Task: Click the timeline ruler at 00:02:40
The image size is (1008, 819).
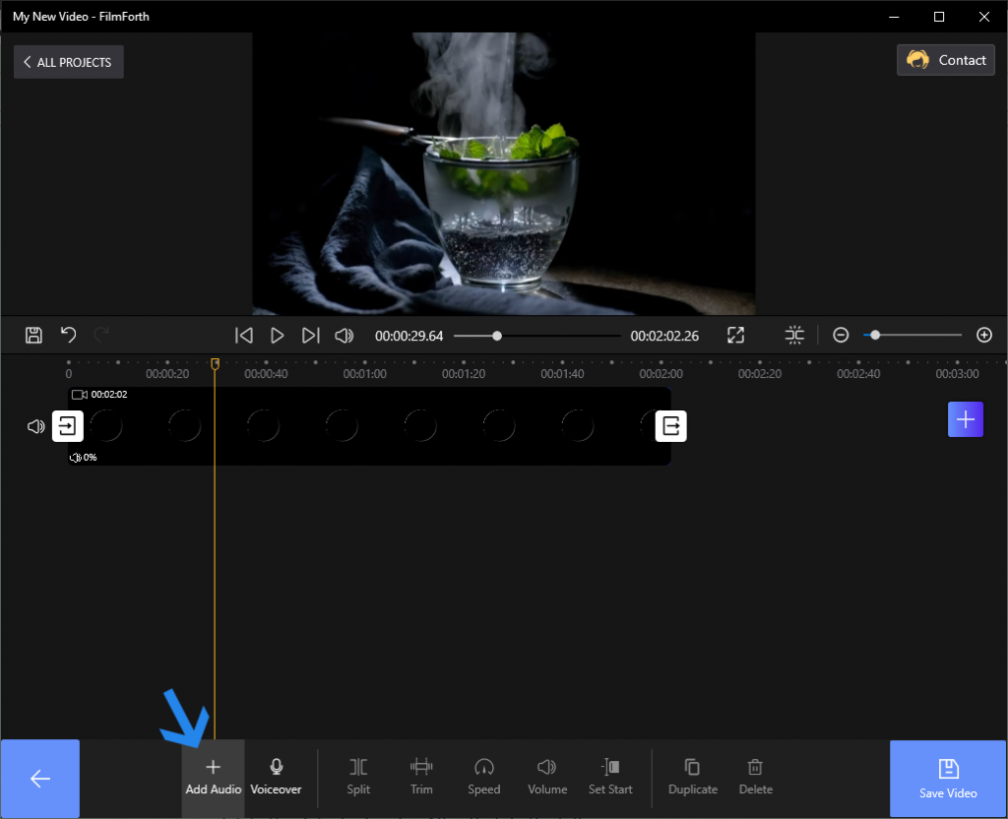Action: 858,373
